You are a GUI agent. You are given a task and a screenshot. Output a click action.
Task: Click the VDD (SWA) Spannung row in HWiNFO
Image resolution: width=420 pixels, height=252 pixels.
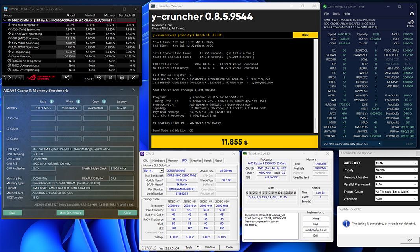[69, 30]
